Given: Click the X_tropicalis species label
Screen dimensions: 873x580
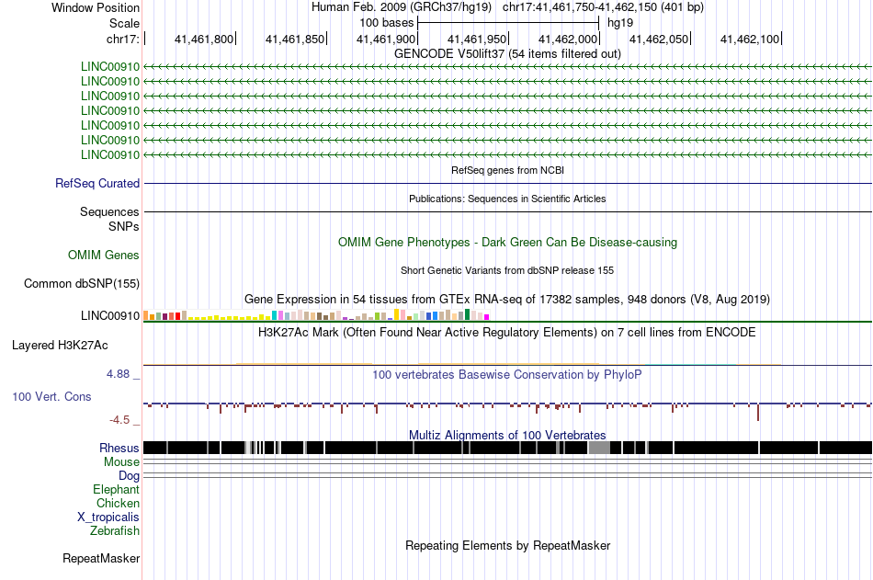Looking at the screenshot, I should (x=108, y=517).
